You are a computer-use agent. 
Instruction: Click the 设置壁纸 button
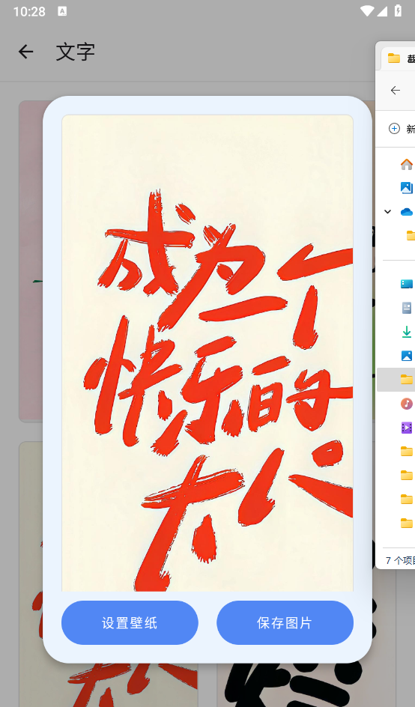[130, 622]
